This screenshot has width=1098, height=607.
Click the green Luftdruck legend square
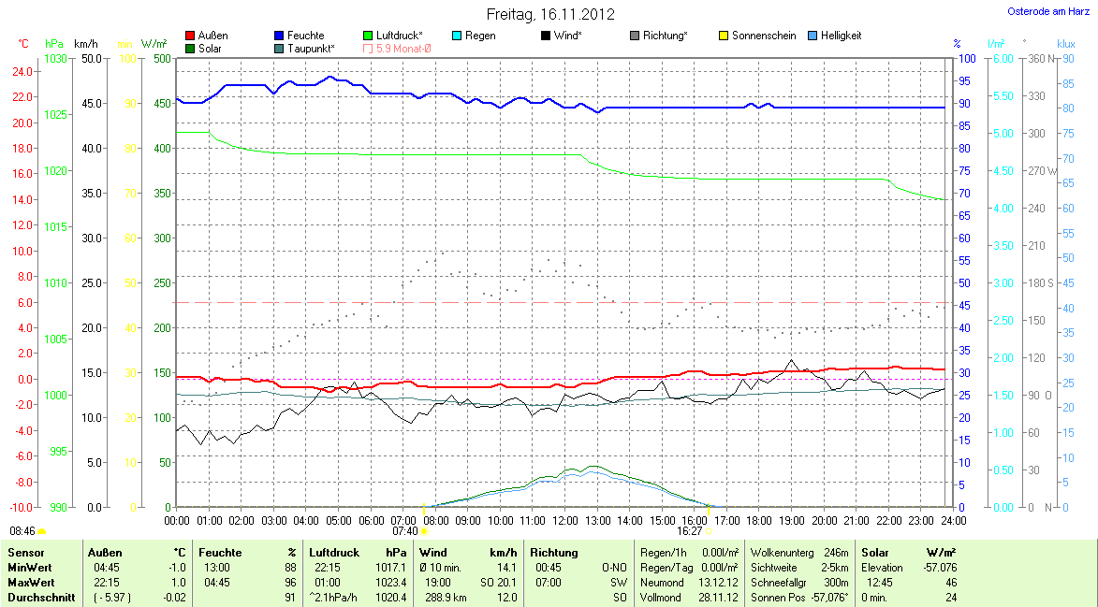[368, 36]
